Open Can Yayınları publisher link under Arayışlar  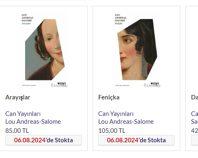pos(23,114)
